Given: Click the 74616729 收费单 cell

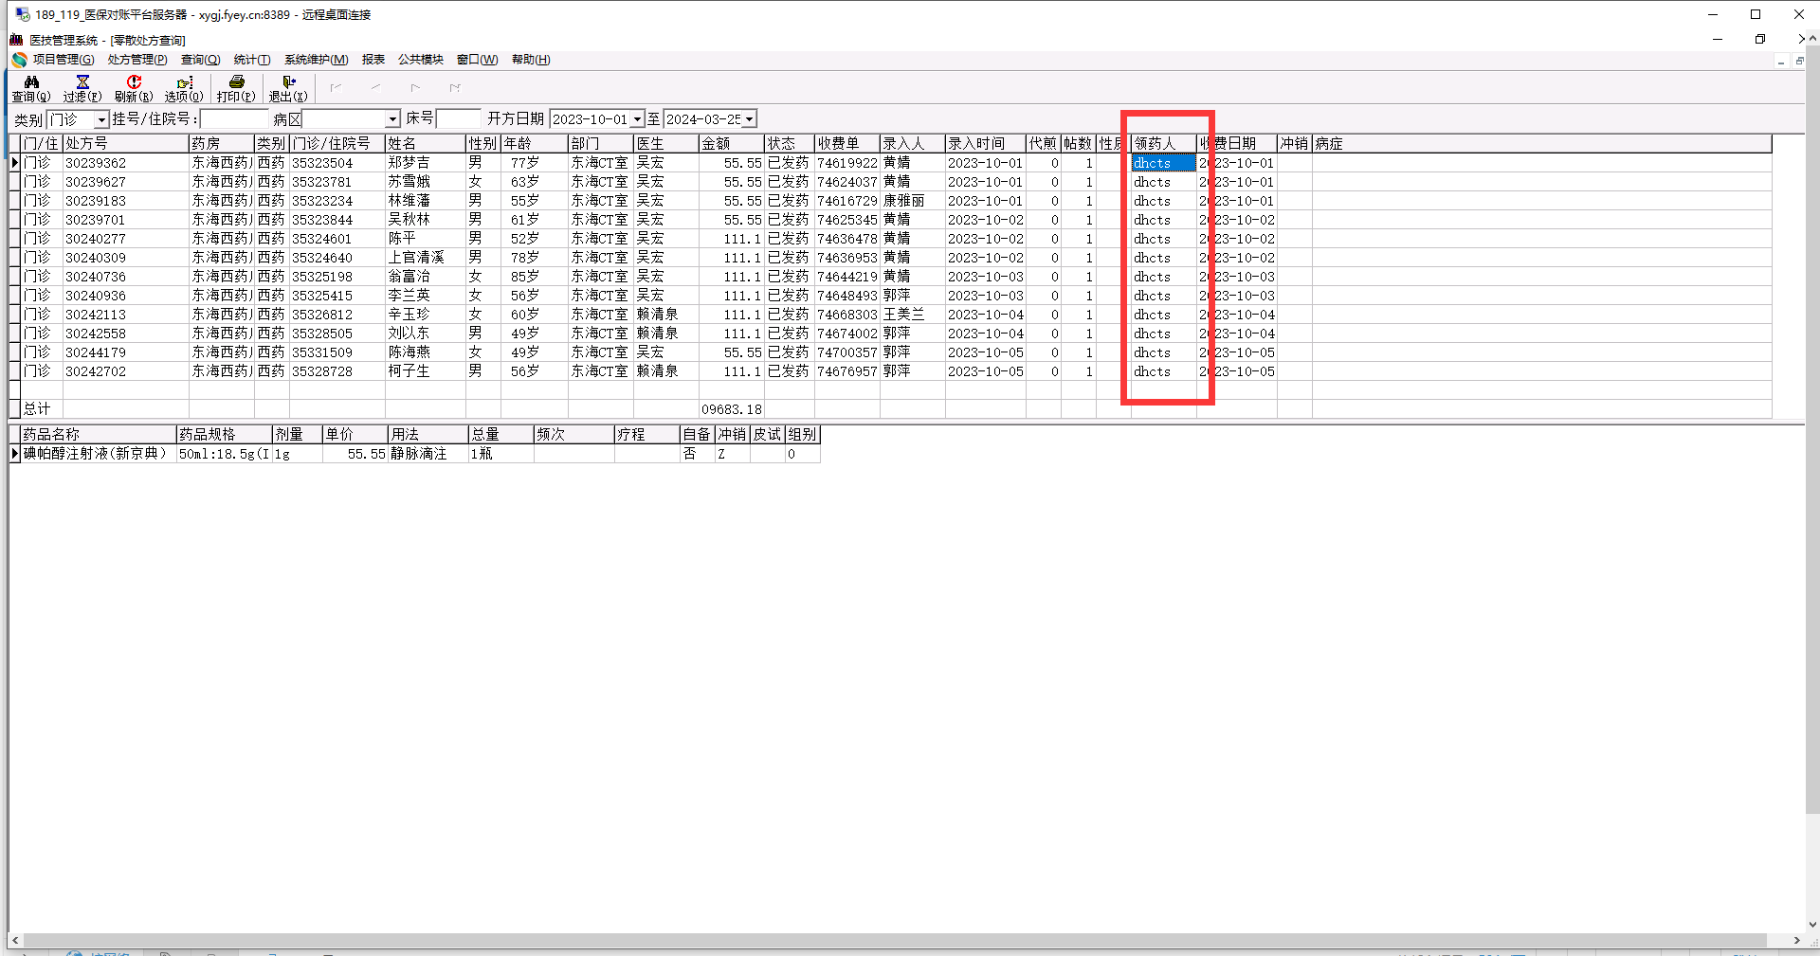Looking at the screenshot, I should pos(847,201).
